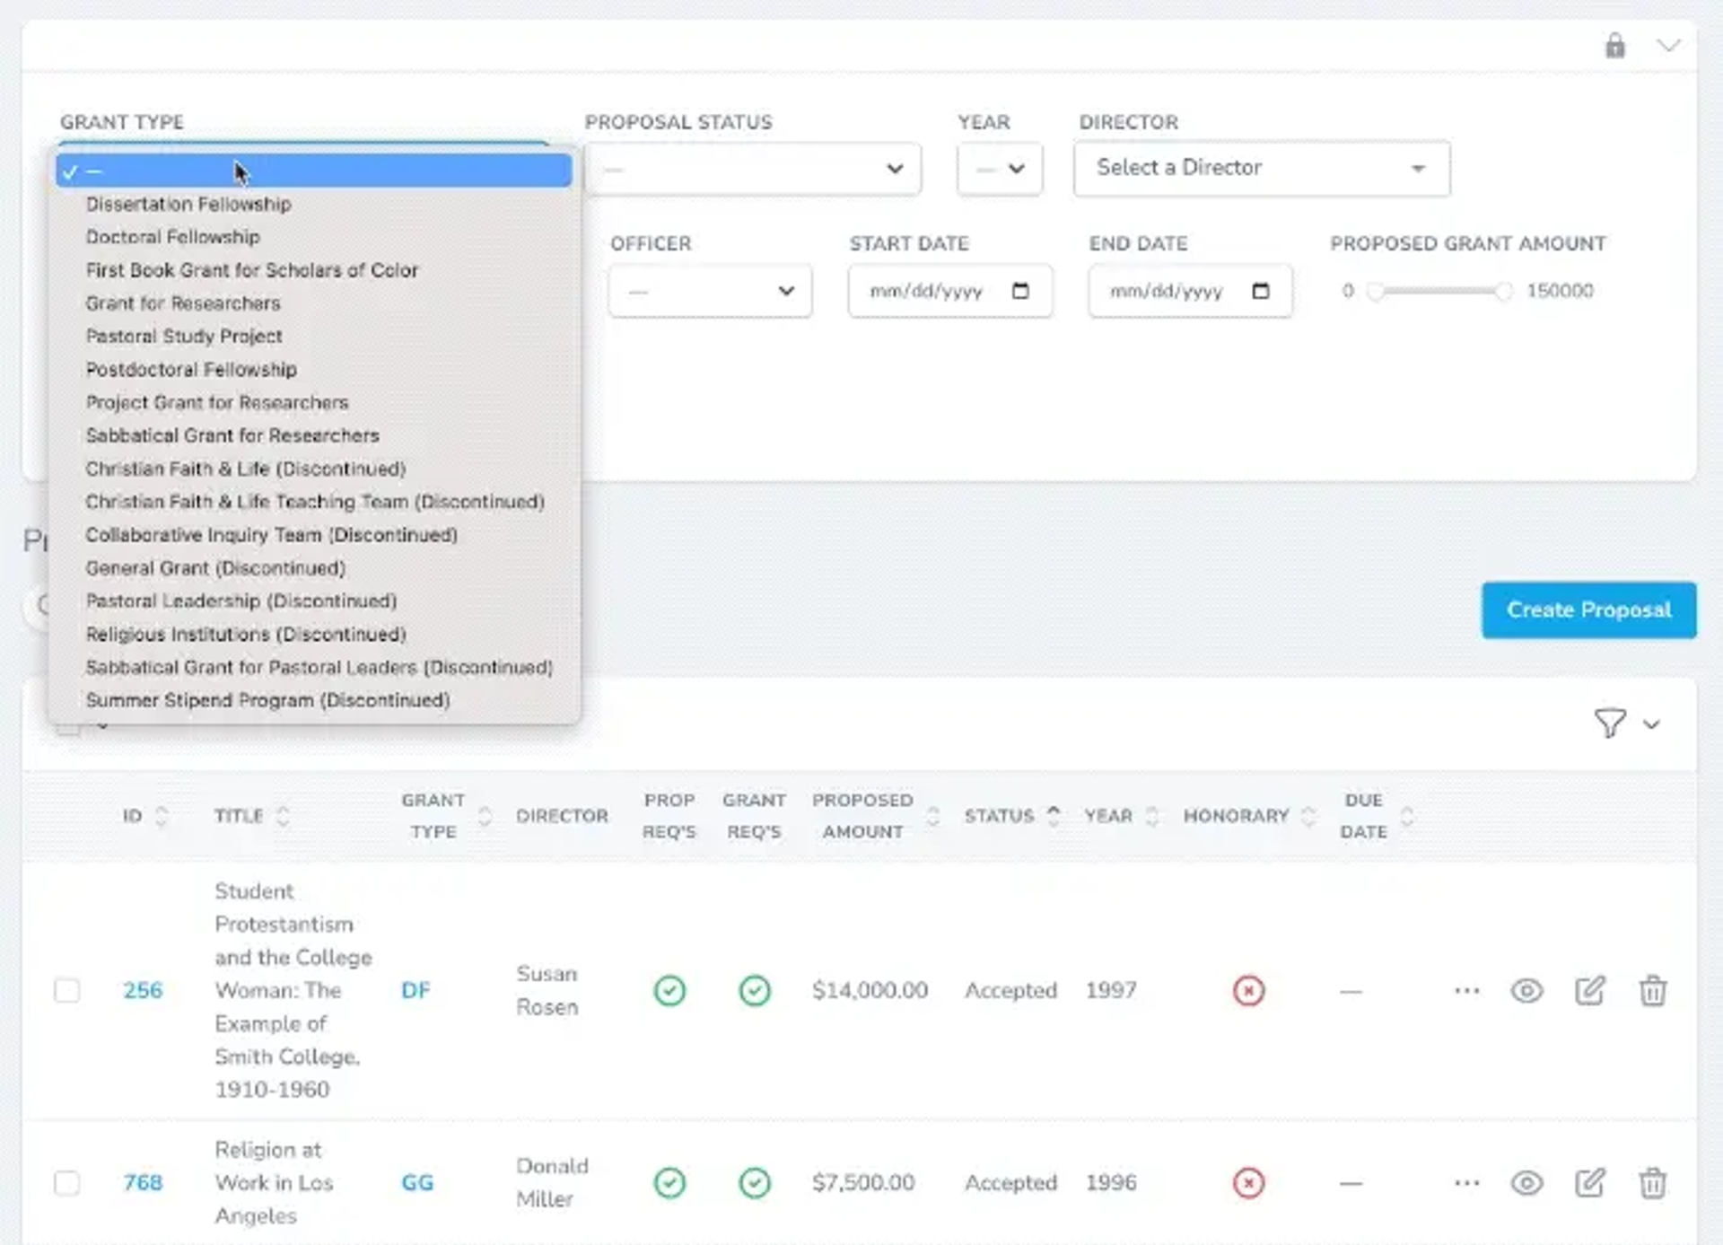Delete proposal 256 with trash icon
The height and width of the screenshot is (1245, 1723).
(x=1652, y=991)
